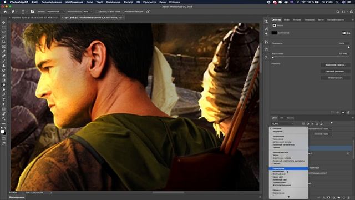Viewport: 355px width, 200px height.
Task: Select the Rectangular Marquee tool
Action: pyautogui.click(x=4, y=27)
